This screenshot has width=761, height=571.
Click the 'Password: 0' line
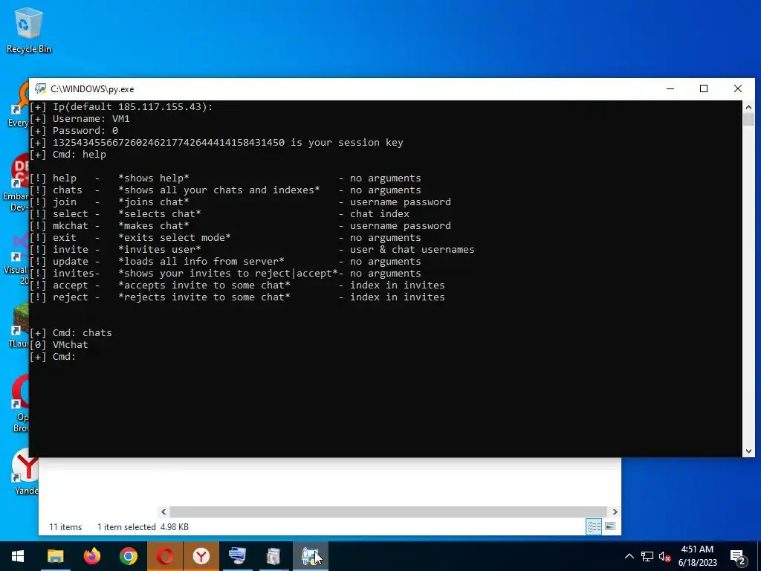pyautogui.click(x=74, y=131)
